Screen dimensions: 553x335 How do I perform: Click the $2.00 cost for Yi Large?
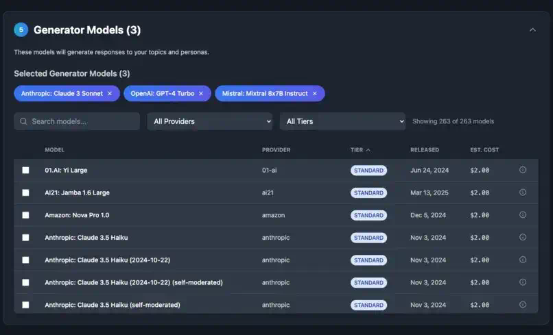click(480, 170)
